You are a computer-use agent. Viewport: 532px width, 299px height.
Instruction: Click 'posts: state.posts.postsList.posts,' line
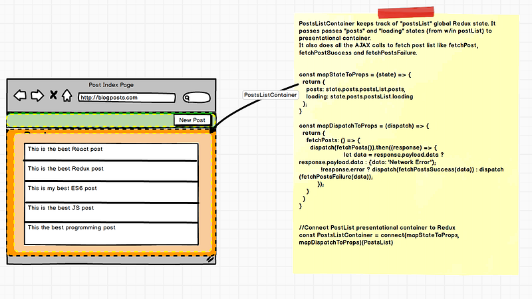[356, 89]
